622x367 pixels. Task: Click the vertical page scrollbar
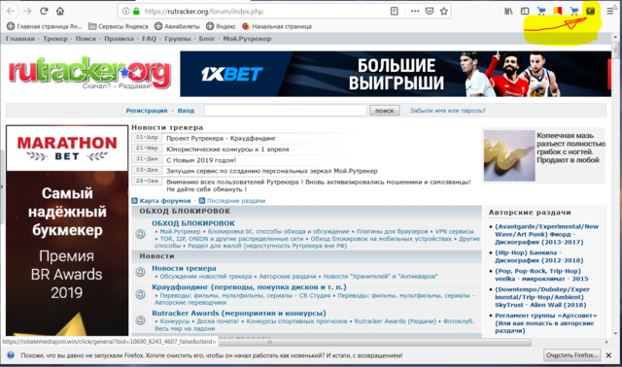615,186
